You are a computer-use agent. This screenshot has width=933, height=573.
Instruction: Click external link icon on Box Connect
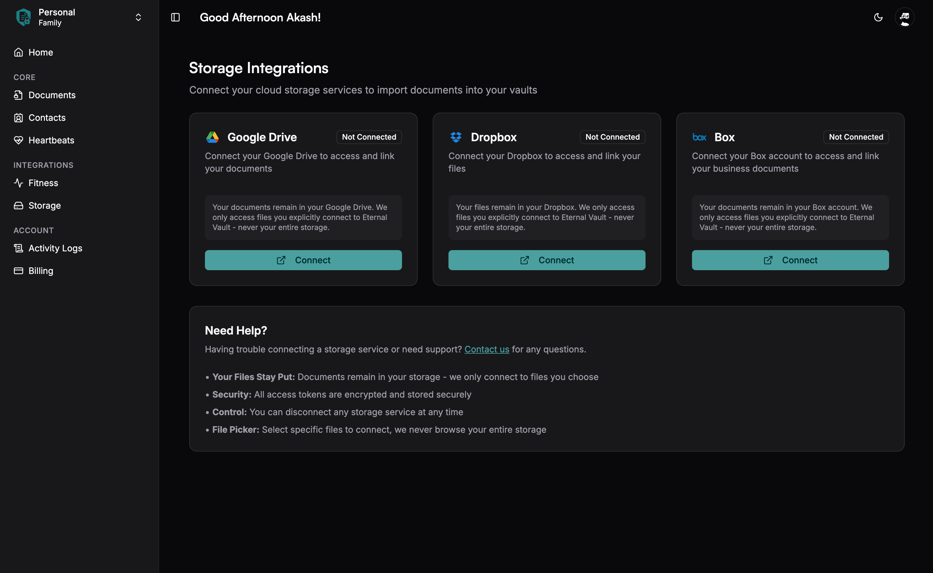768,260
